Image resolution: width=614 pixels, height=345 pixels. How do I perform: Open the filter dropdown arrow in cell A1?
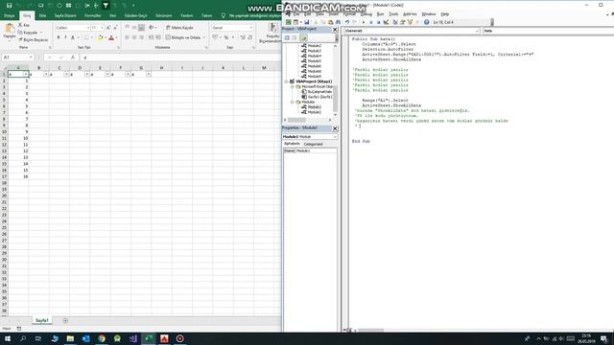click(x=26, y=74)
